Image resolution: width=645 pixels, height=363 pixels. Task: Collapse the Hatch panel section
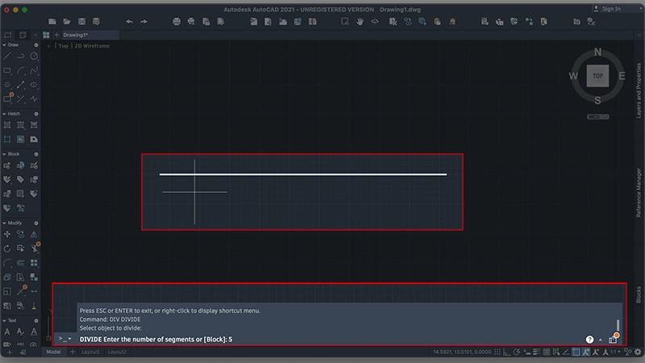[x=4, y=114]
